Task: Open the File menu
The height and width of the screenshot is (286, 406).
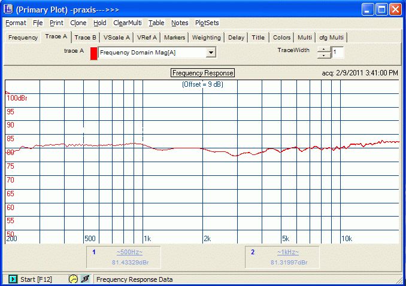Action: [38, 23]
